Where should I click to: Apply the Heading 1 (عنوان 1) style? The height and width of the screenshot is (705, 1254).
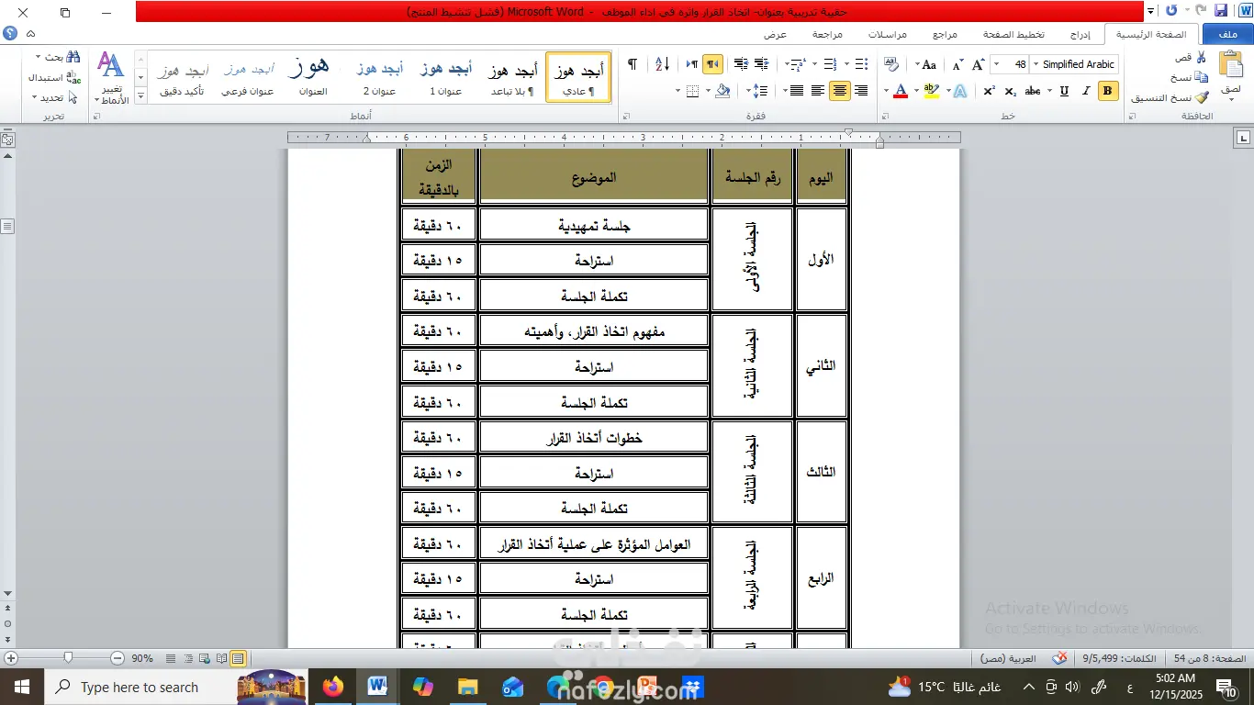[446, 77]
